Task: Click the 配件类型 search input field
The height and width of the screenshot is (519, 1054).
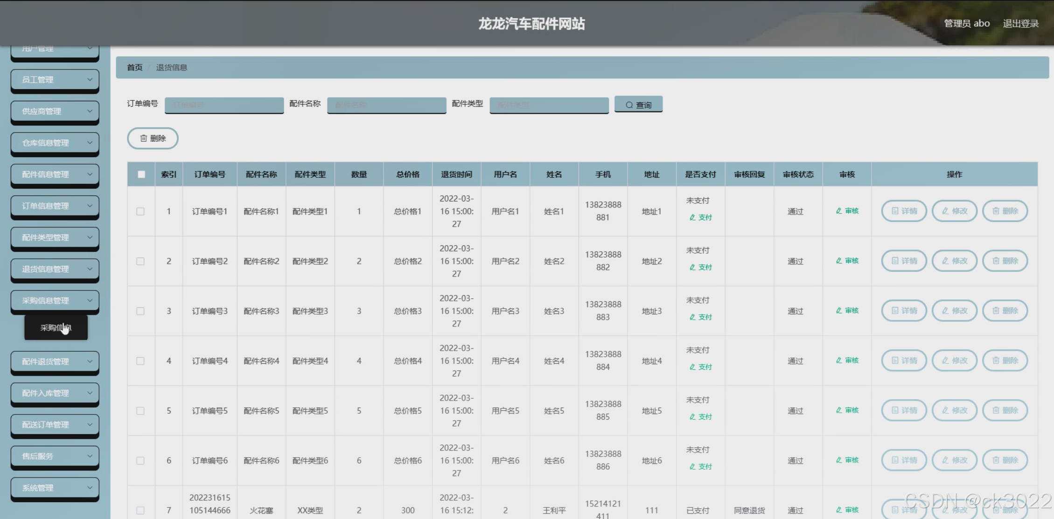Action: click(x=549, y=105)
